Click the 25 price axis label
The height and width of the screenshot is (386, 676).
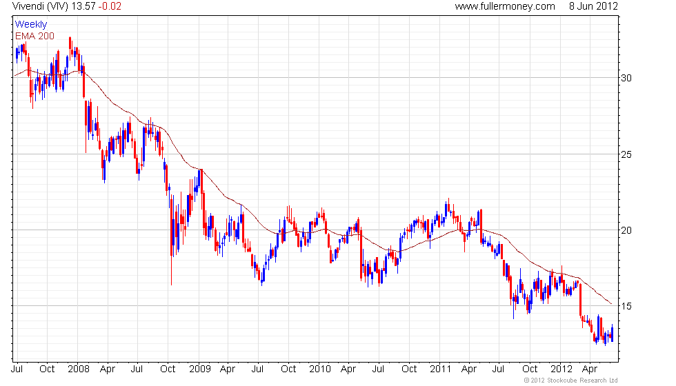[626, 154]
